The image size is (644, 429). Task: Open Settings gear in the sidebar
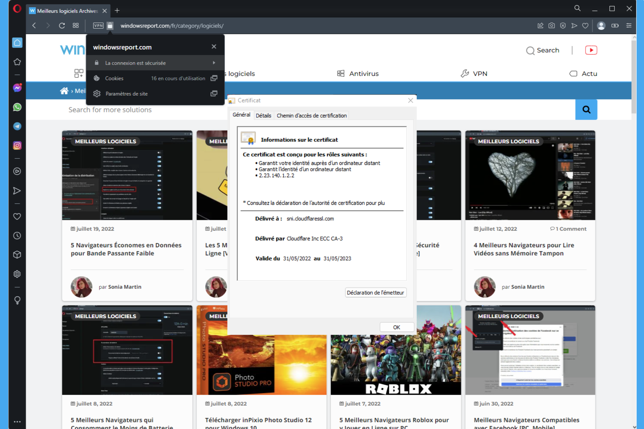pos(17,274)
